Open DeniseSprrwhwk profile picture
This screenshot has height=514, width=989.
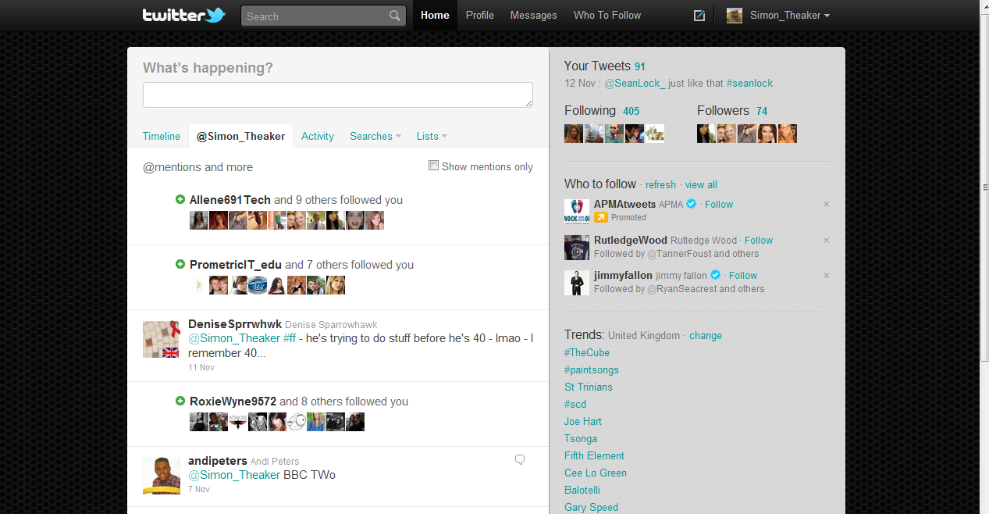tap(162, 339)
